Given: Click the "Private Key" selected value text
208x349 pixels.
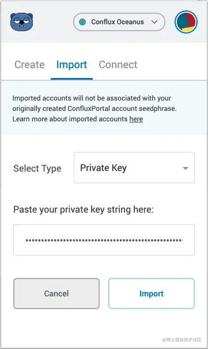Looking at the screenshot, I should [x=104, y=168].
